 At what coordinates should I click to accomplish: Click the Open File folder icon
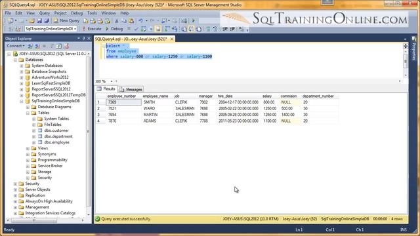pyautogui.click(x=32, y=20)
